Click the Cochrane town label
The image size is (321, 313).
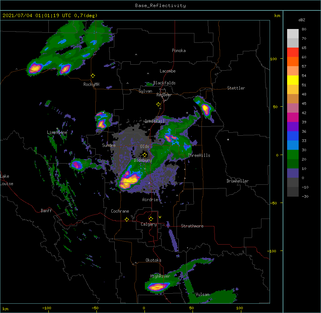tap(120, 211)
